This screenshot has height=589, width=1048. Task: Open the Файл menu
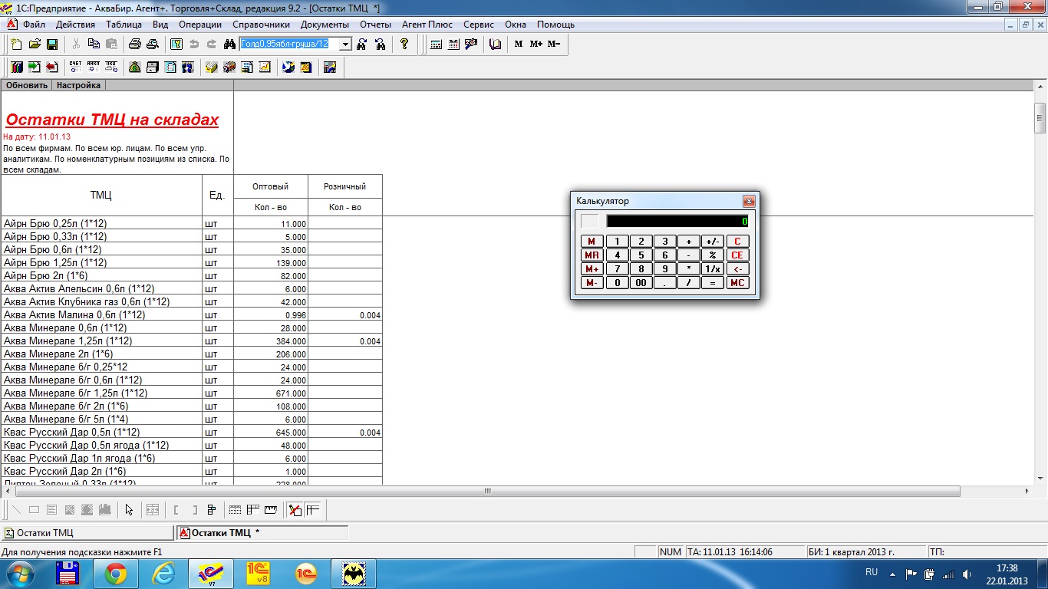[34, 25]
